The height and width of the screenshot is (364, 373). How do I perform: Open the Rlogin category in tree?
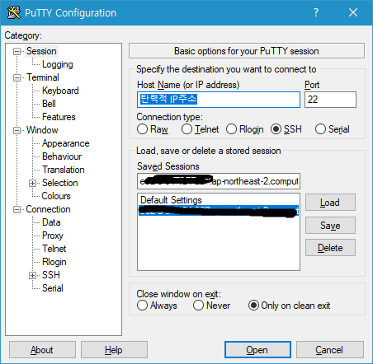[x=54, y=262]
